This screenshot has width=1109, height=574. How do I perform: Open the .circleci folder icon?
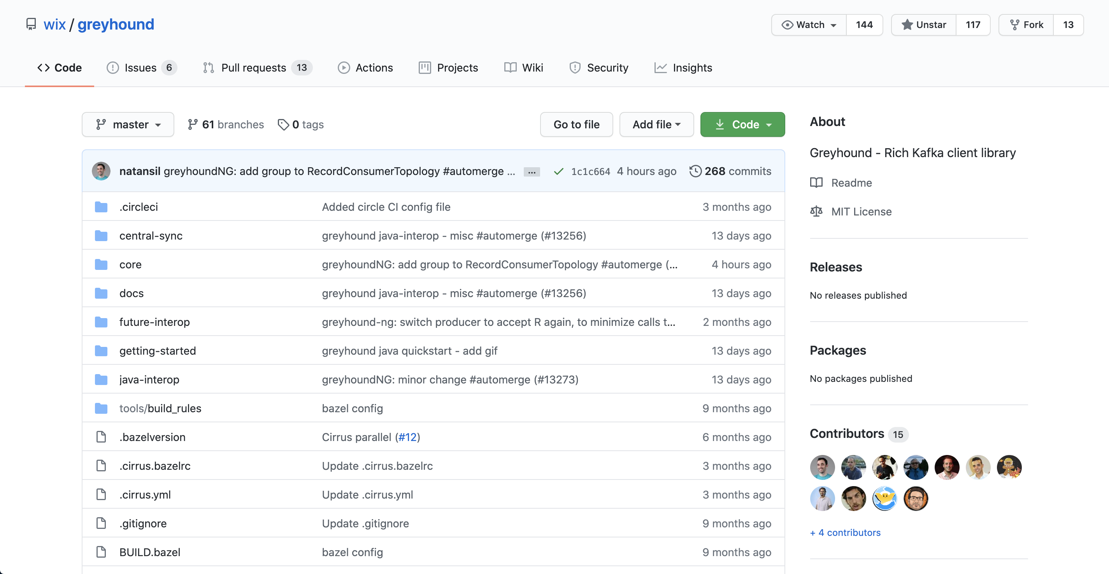pos(101,207)
